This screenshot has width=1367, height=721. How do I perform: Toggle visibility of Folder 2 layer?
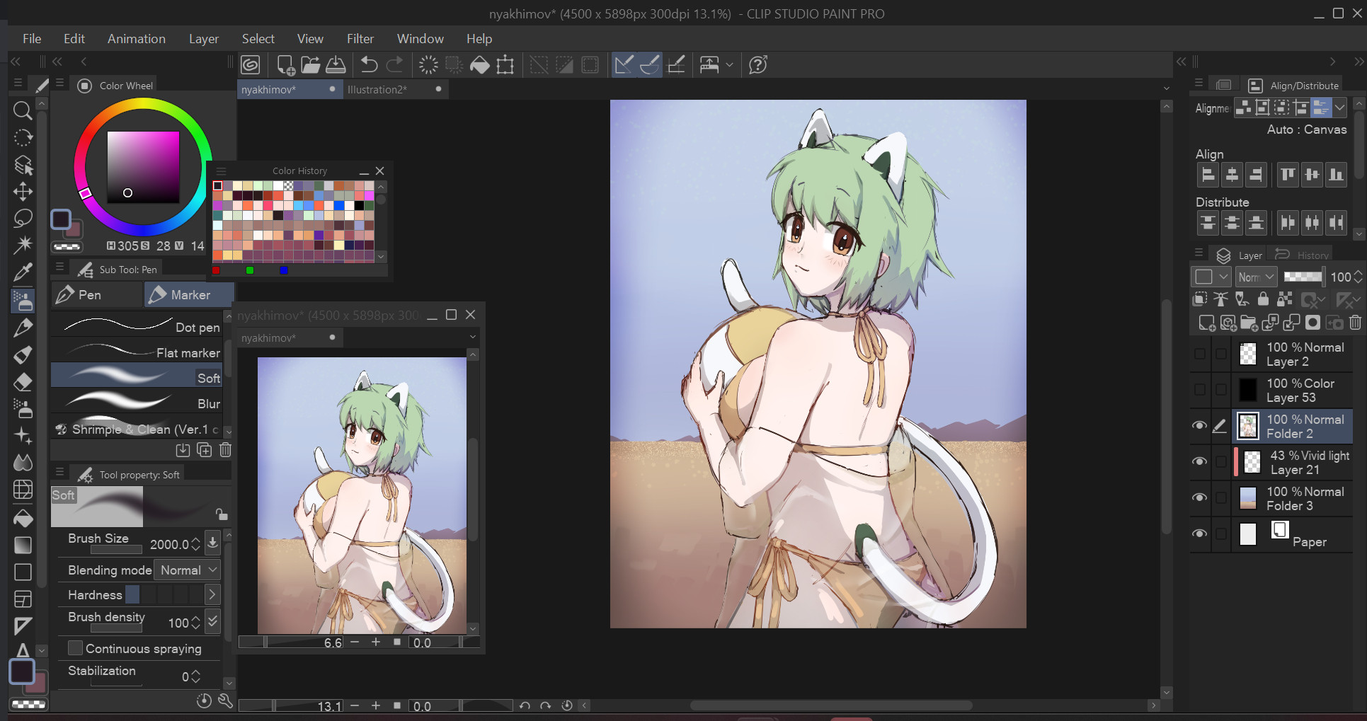pyautogui.click(x=1199, y=425)
